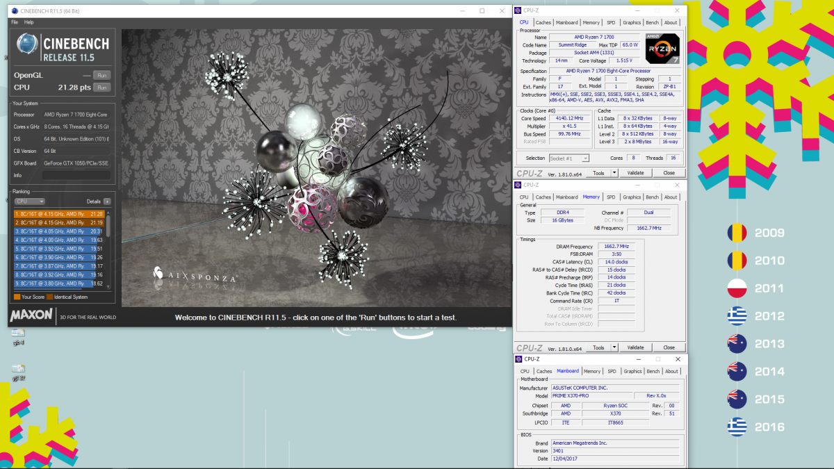Image resolution: width=834 pixels, height=469 pixels.
Task: Click the Details arrow icon in Ranking
Action: point(107,201)
